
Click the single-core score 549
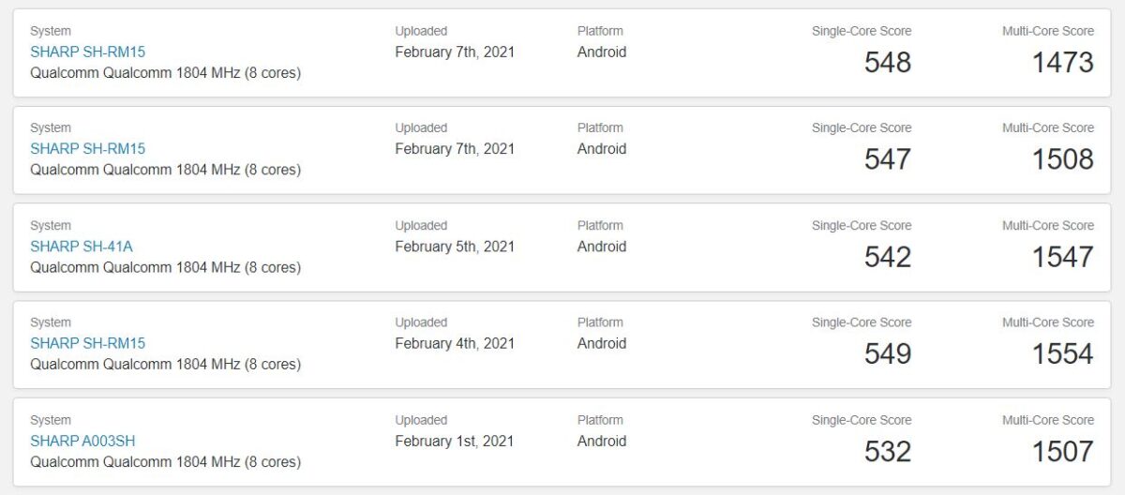(888, 354)
